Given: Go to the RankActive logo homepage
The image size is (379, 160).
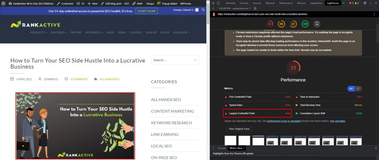Looking at the screenshot, I should [35, 25].
